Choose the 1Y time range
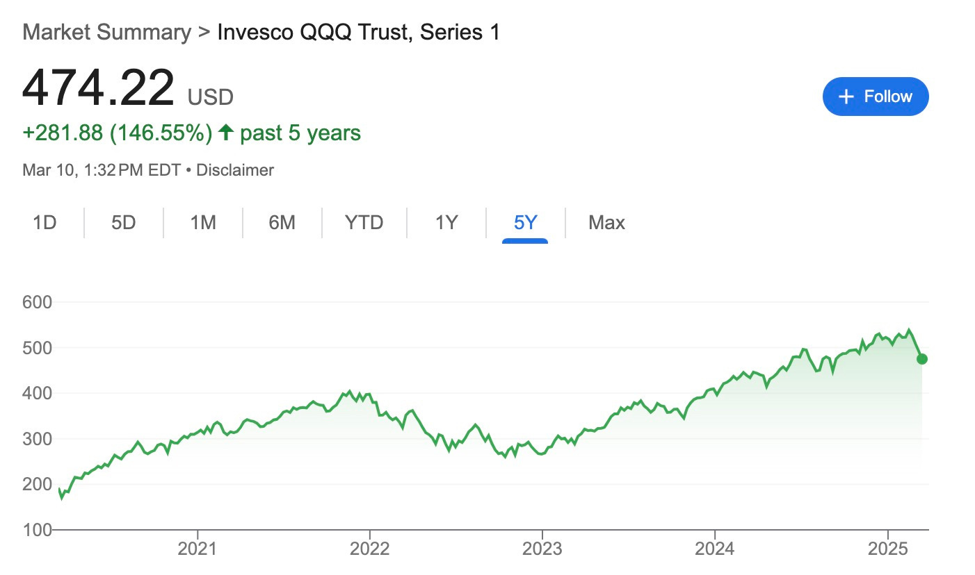This screenshot has height=575, width=975. (446, 223)
